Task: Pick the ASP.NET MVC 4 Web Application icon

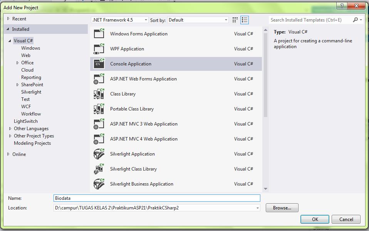Action: point(99,139)
